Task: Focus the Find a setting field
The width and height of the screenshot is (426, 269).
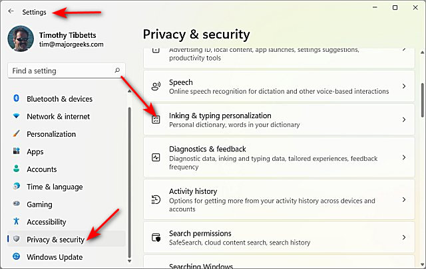Action: (60, 70)
